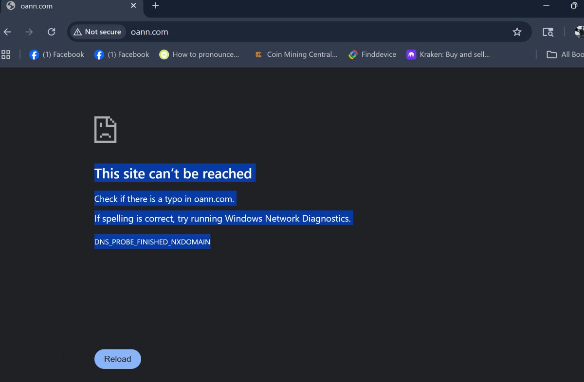The height and width of the screenshot is (382, 584).
Task: Minimize the browser window
Action: point(547,6)
